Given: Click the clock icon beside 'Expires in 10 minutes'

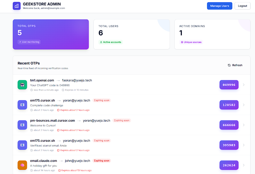Looking at the screenshot, I should tap(63, 90).
